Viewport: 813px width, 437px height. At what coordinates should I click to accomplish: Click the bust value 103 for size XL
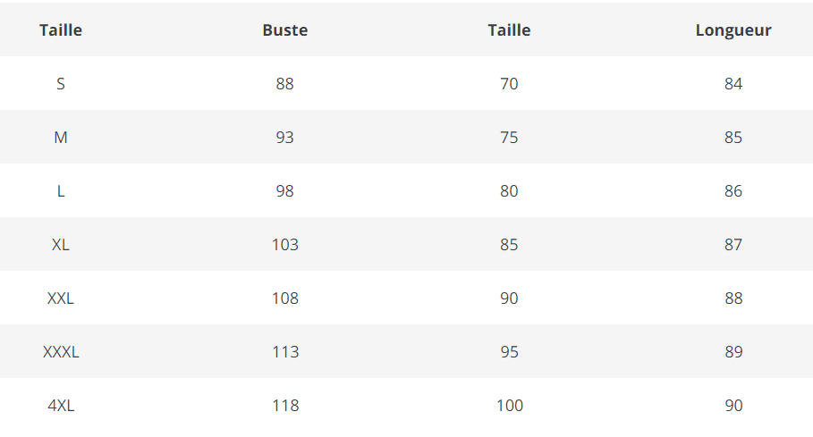(284, 245)
